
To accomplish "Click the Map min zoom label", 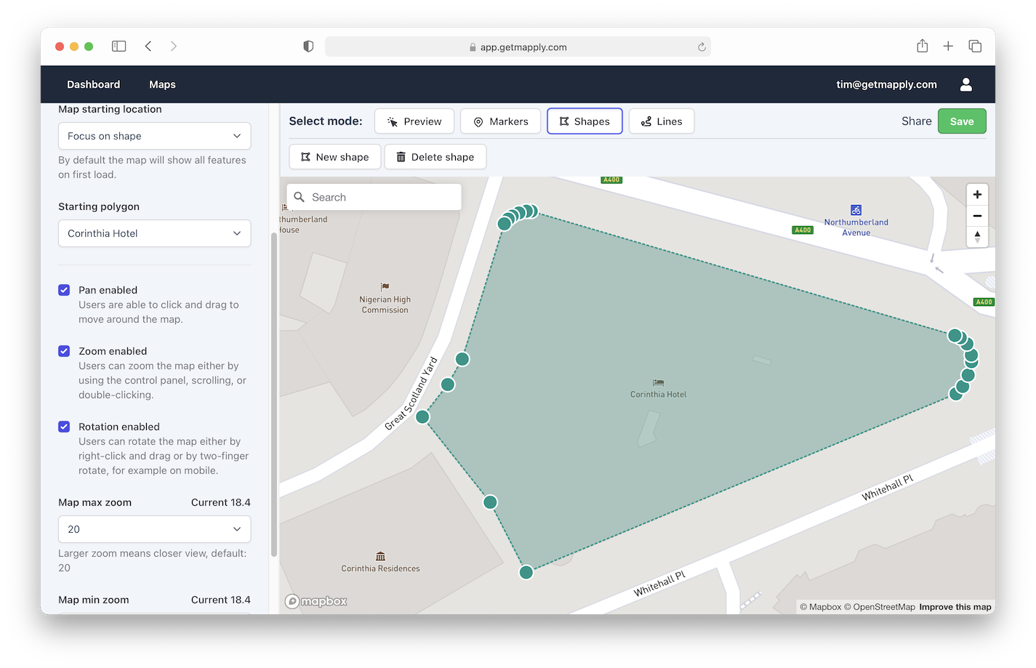I will tap(94, 600).
